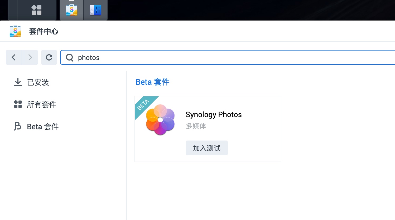Click the 多媒体 category text
Viewport: 395px width, 220px height.
[196, 126]
